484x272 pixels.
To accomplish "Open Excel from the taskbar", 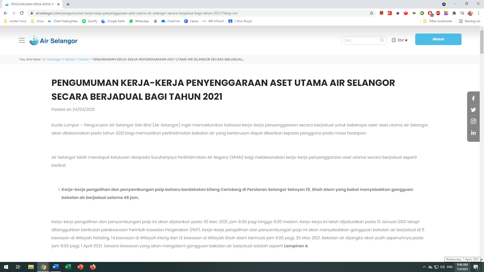I will point(68,267).
